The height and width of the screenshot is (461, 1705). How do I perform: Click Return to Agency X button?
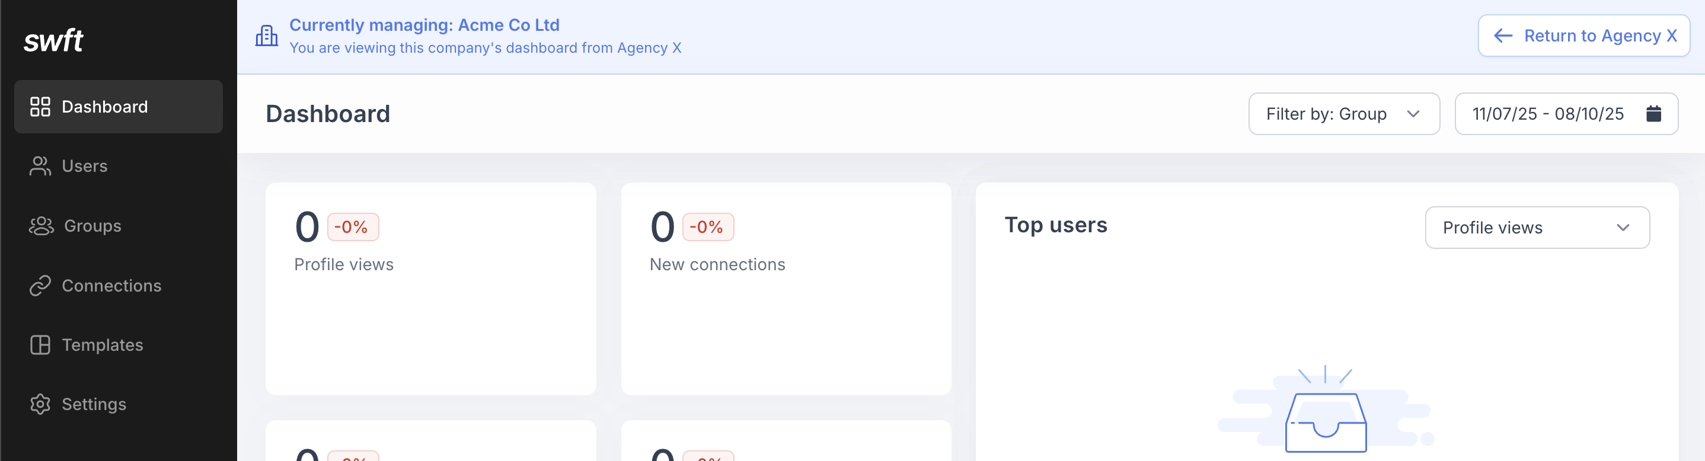[1584, 36]
